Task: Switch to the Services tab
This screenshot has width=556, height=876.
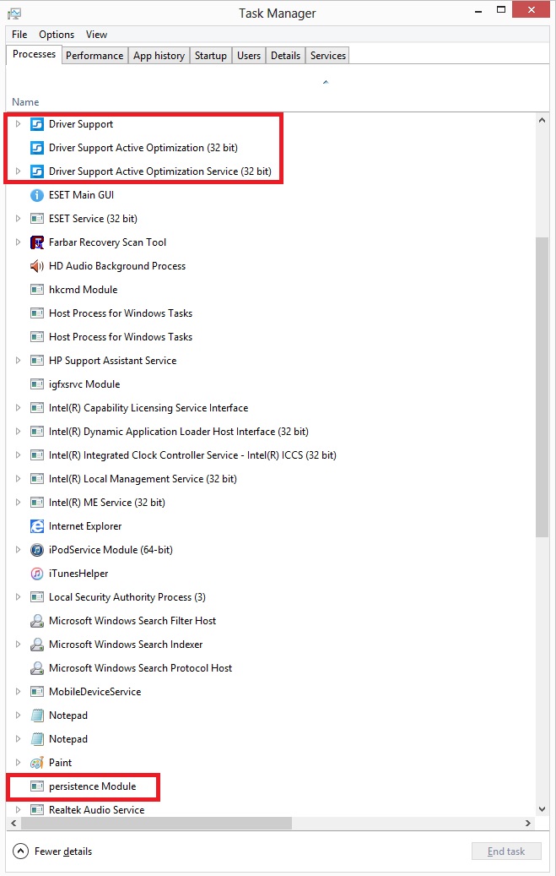Action: tap(327, 55)
